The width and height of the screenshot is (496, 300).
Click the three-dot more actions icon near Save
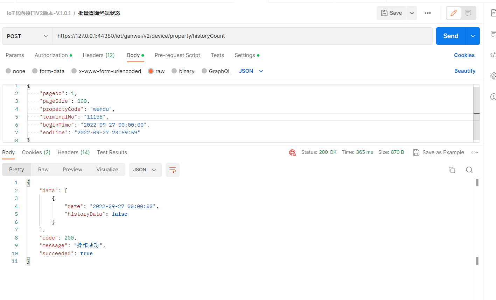click(428, 13)
